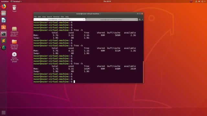Click the new tab icon in the terminal
Viewport: 207px width, 116px height.
tap(139, 19)
